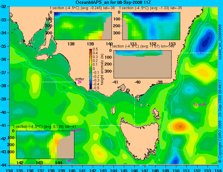The width and height of the screenshot is (223, 172).
Task: Click '134' on the main longitude axis
Action: [10, 171]
